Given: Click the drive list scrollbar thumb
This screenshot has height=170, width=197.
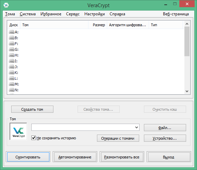Looking at the screenshot, I should coord(187,41).
